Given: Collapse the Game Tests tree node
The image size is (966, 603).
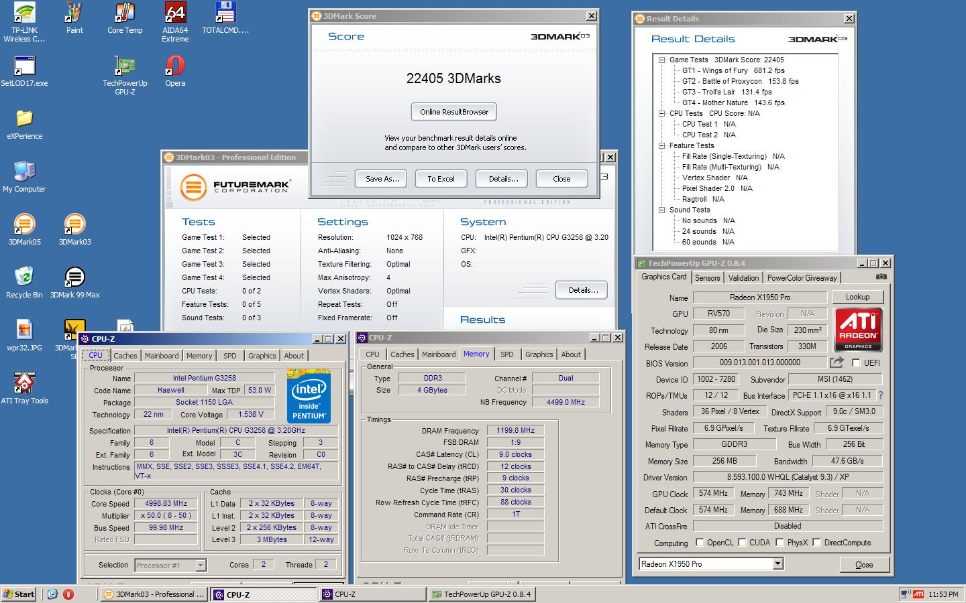Looking at the screenshot, I should point(661,60).
